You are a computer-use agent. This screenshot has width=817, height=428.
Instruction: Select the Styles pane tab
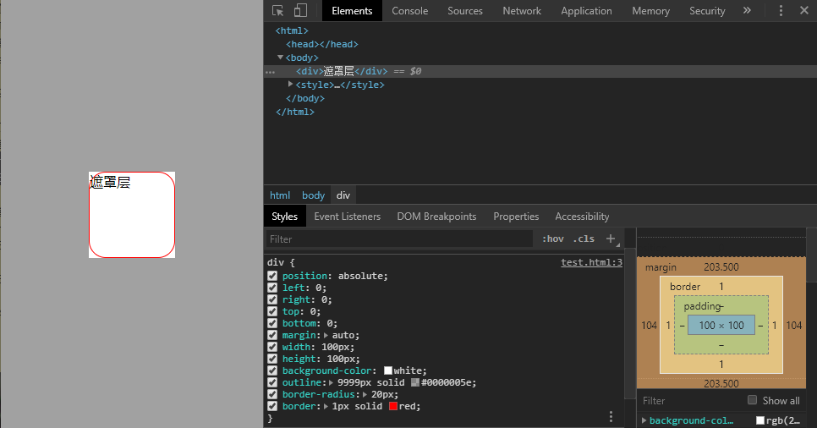284,217
